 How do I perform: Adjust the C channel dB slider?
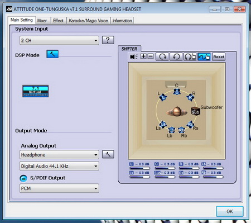point(165,168)
